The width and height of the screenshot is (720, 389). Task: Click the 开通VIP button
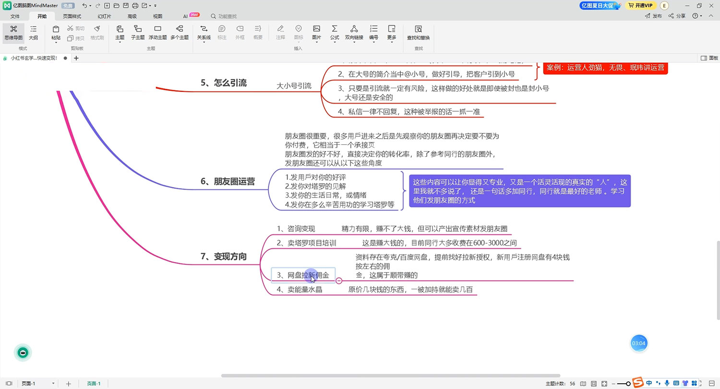coord(641,5)
